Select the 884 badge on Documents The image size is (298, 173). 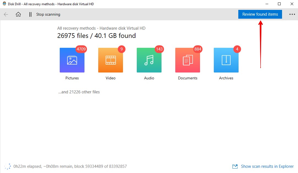198,49
